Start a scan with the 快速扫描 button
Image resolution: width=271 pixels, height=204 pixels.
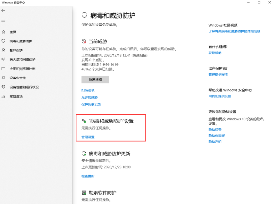point(95,80)
